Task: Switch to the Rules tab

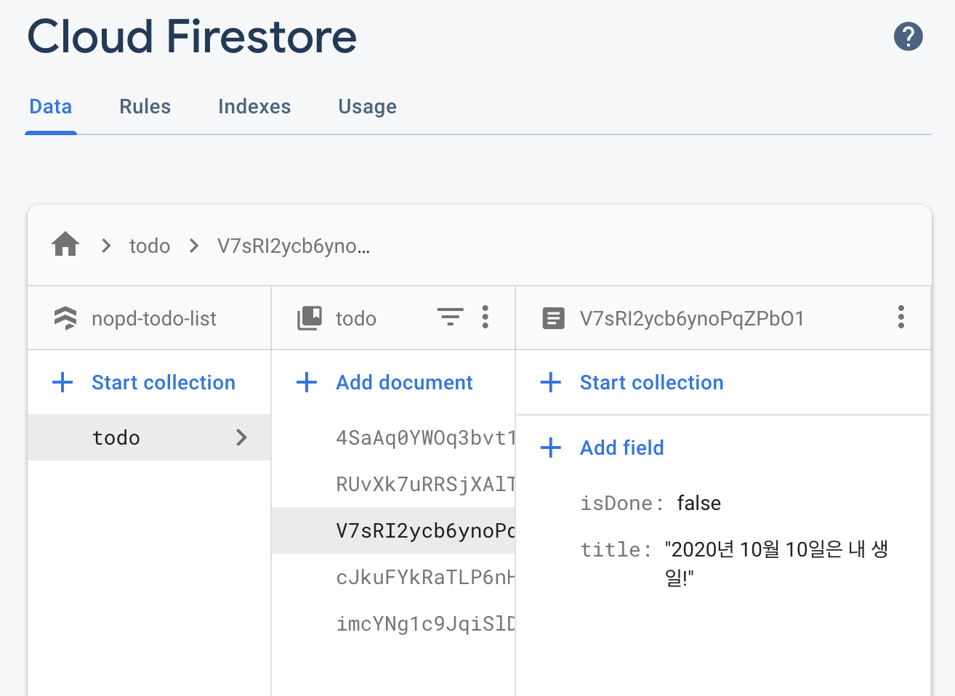Action: click(x=145, y=107)
